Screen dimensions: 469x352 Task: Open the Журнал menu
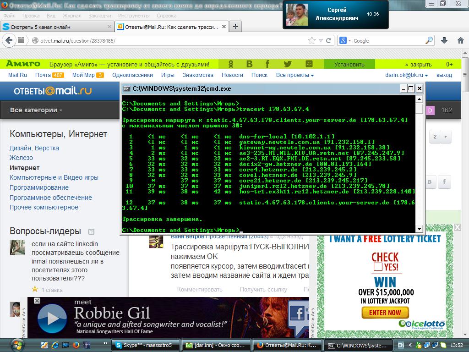(x=72, y=16)
